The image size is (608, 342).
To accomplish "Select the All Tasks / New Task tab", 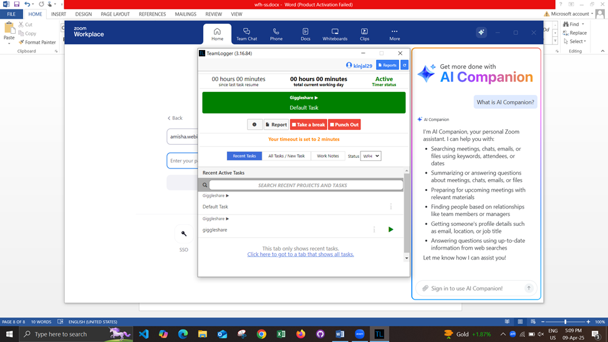I will [287, 156].
